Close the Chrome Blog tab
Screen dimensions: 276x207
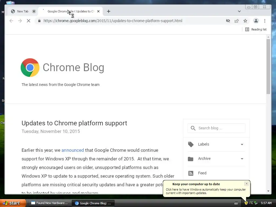[x=98, y=11]
